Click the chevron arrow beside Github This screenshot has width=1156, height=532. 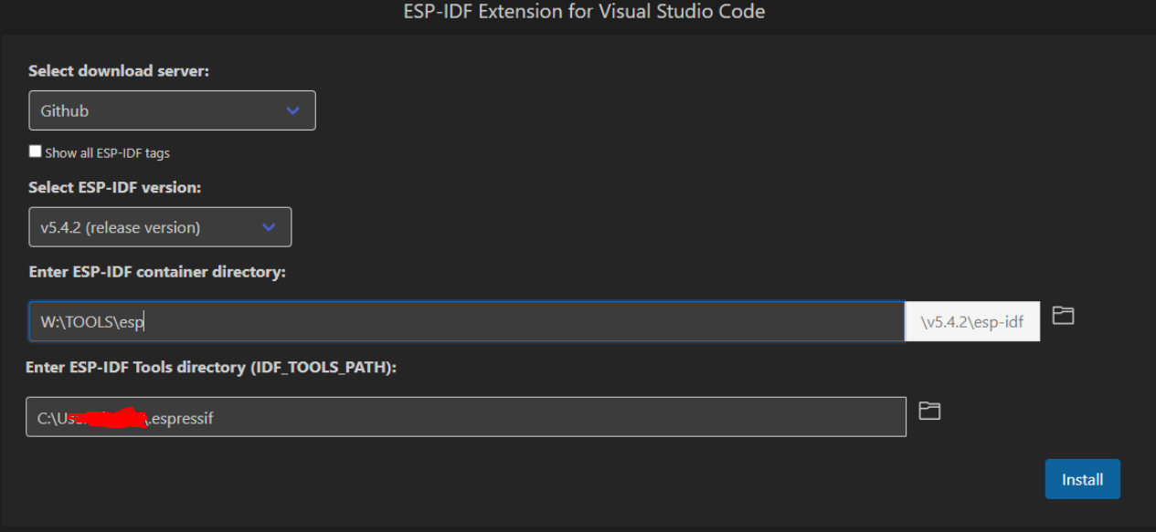[x=292, y=110]
